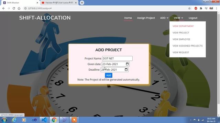Click the address bar URL

[40, 8]
